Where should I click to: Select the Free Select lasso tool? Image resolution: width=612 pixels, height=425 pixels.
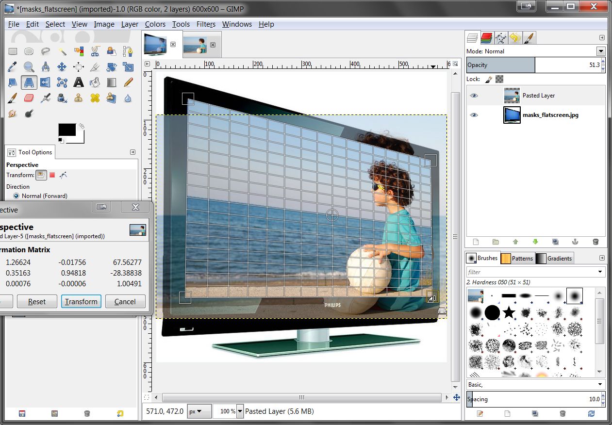coord(46,51)
